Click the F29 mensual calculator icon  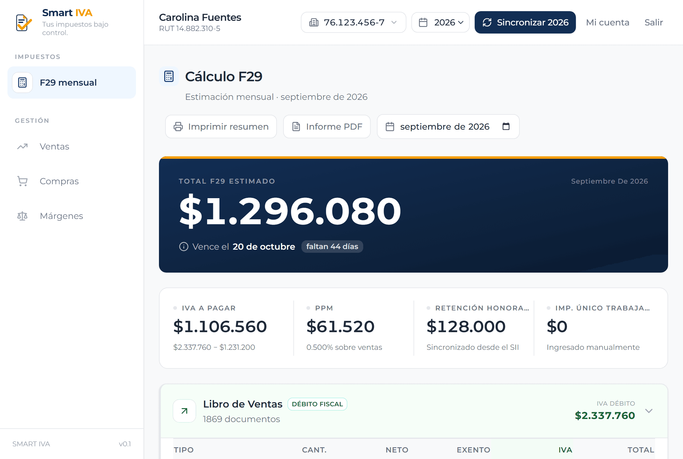pos(22,82)
